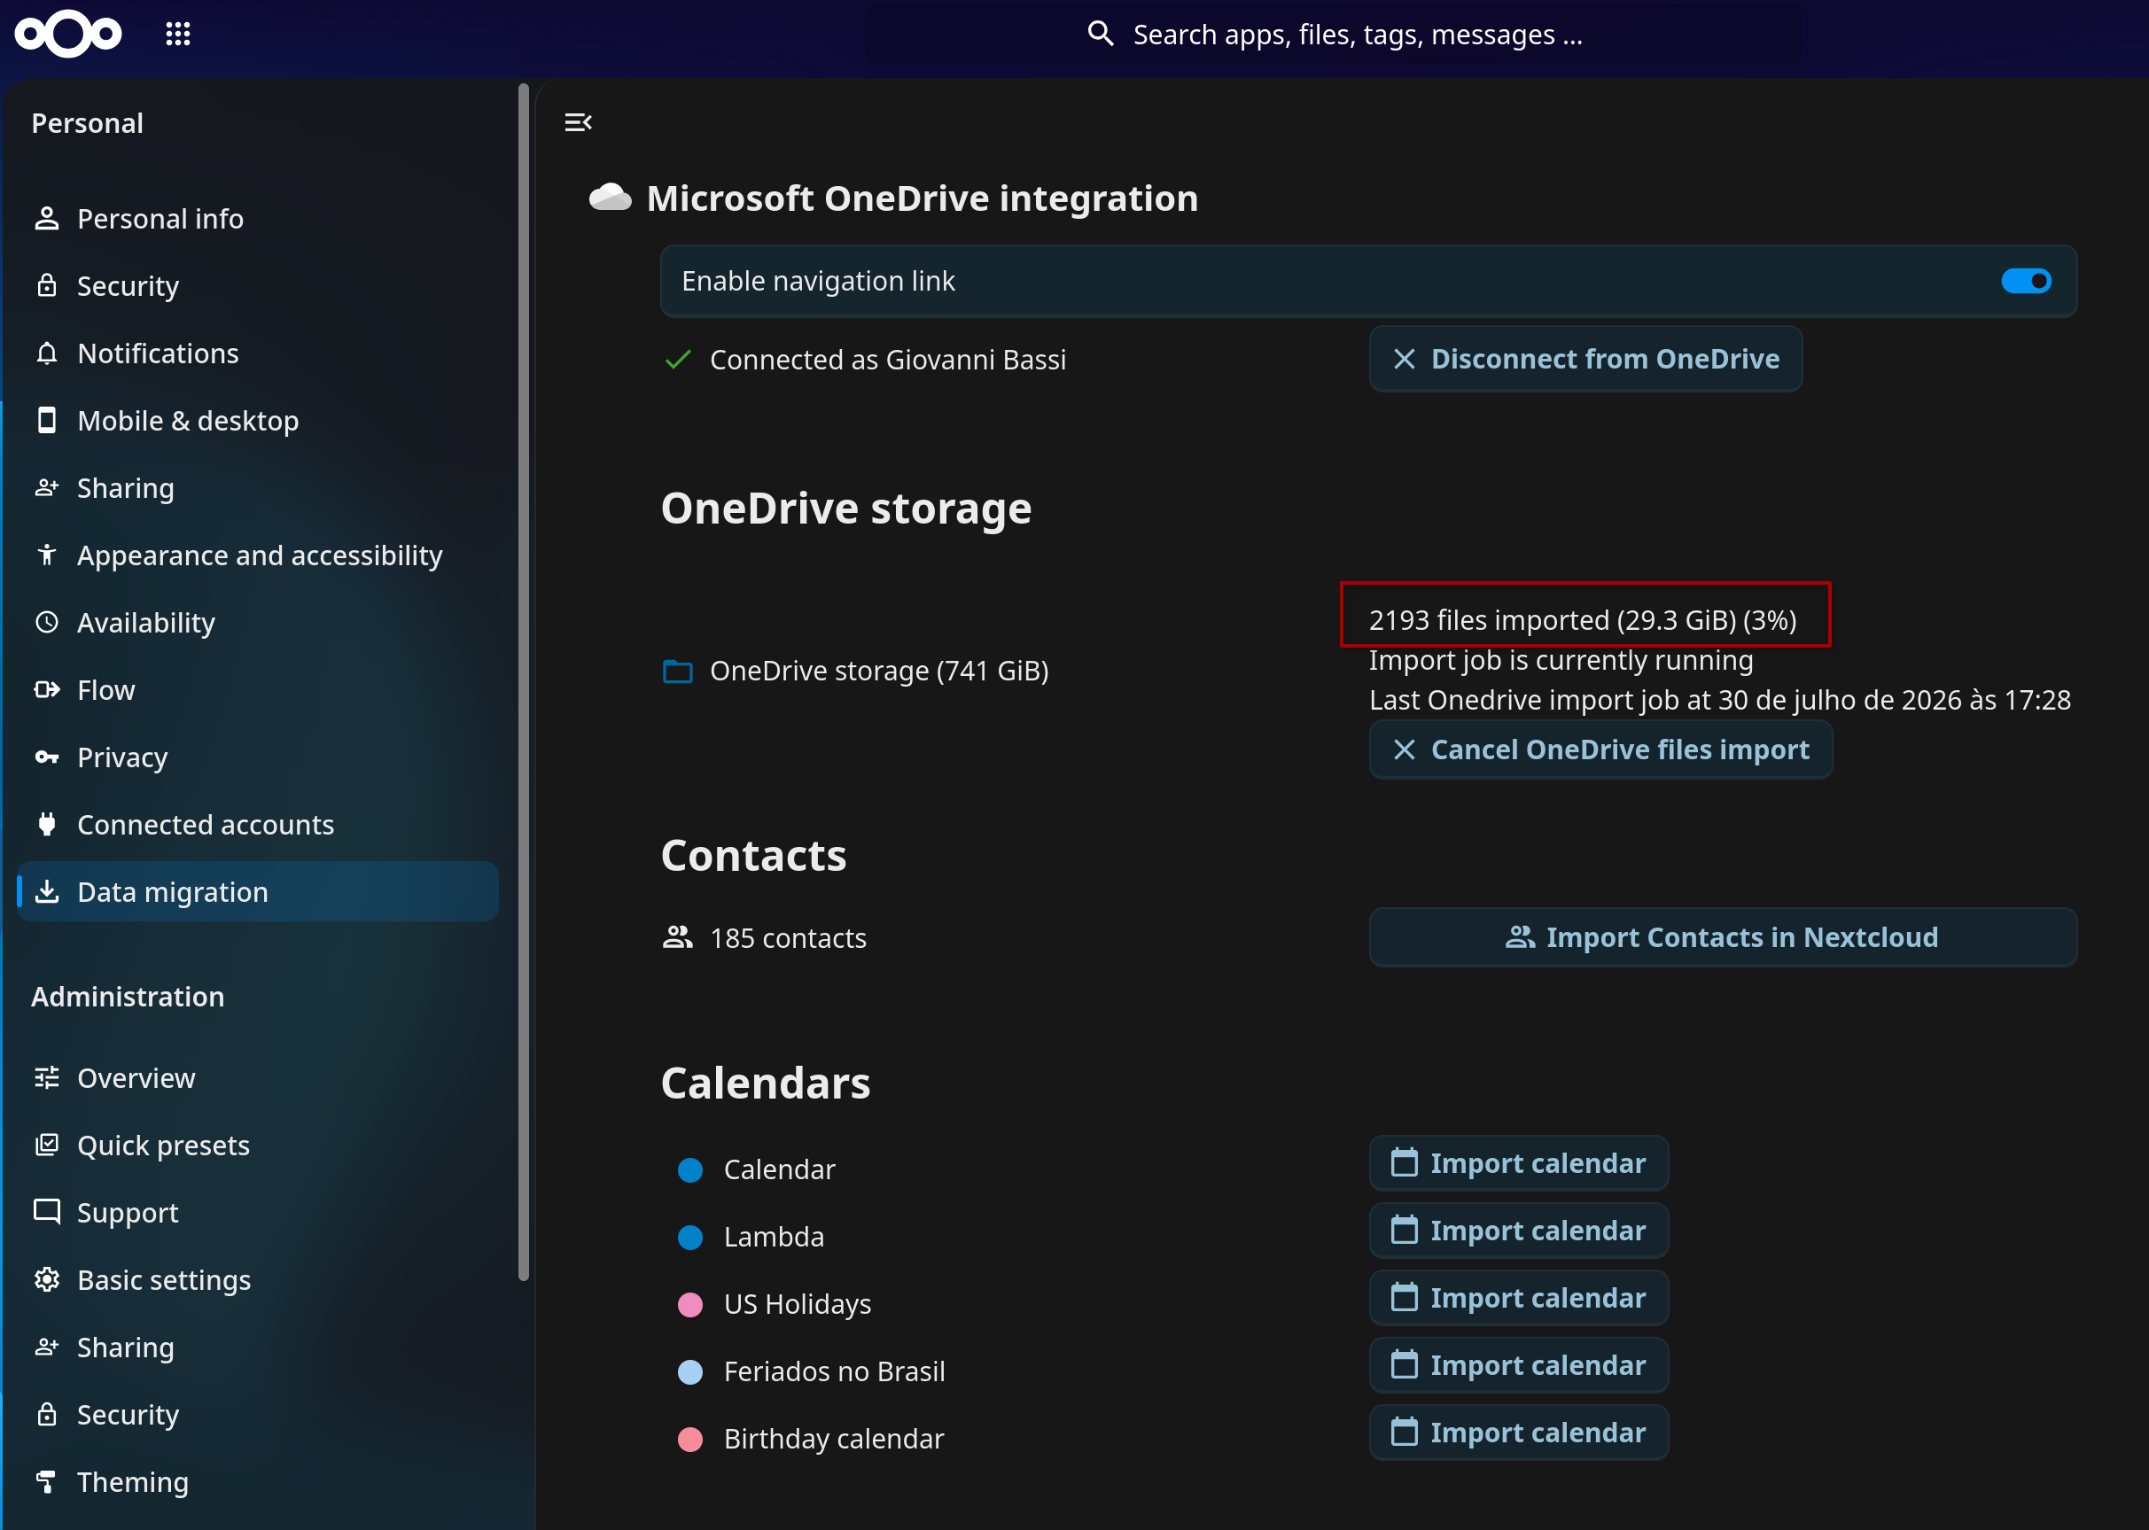Open the Nextcloud logo home link

[68, 34]
